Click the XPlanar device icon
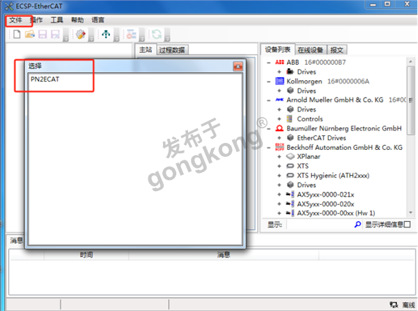Image resolution: width=418 pixels, height=311 pixels. pyautogui.click(x=290, y=157)
